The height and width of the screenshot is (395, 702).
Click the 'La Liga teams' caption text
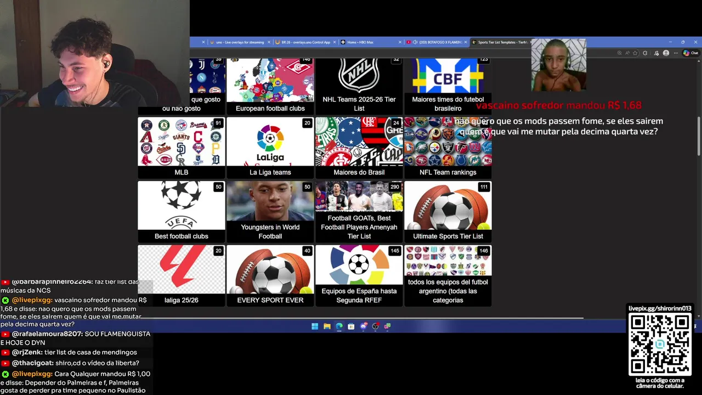point(270,172)
